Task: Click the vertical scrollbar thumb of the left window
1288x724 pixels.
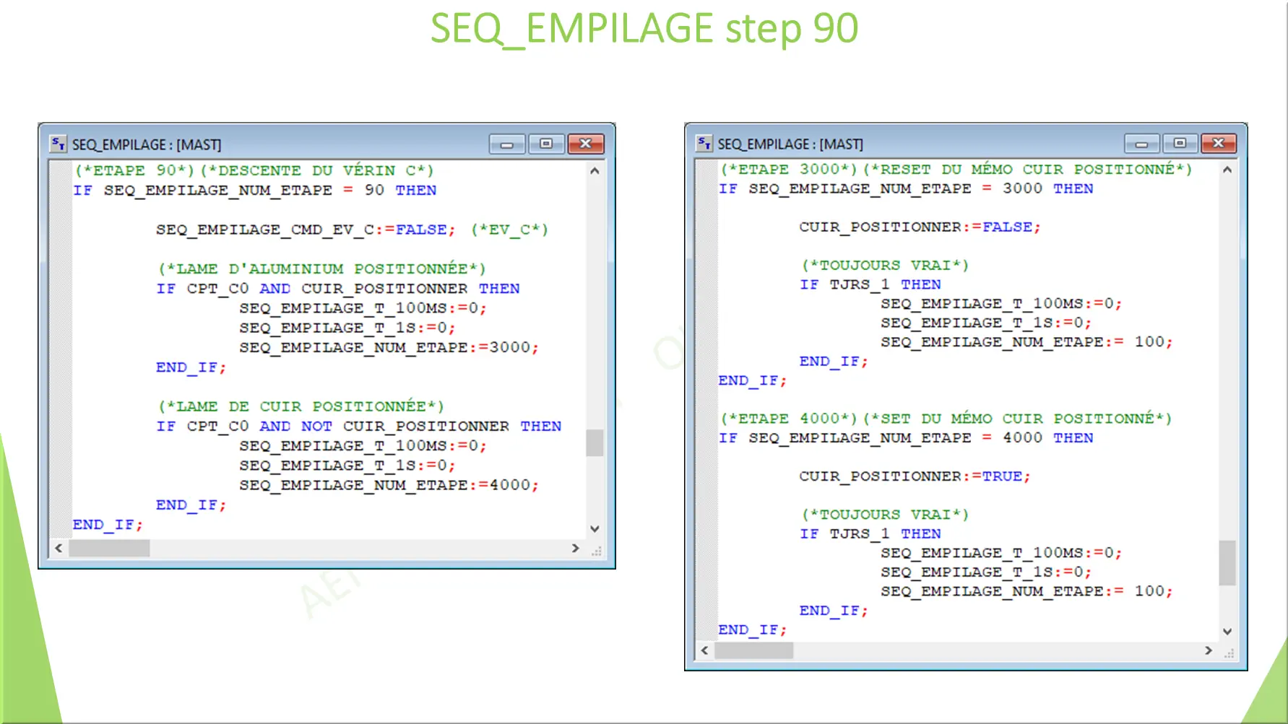Action: pos(595,442)
